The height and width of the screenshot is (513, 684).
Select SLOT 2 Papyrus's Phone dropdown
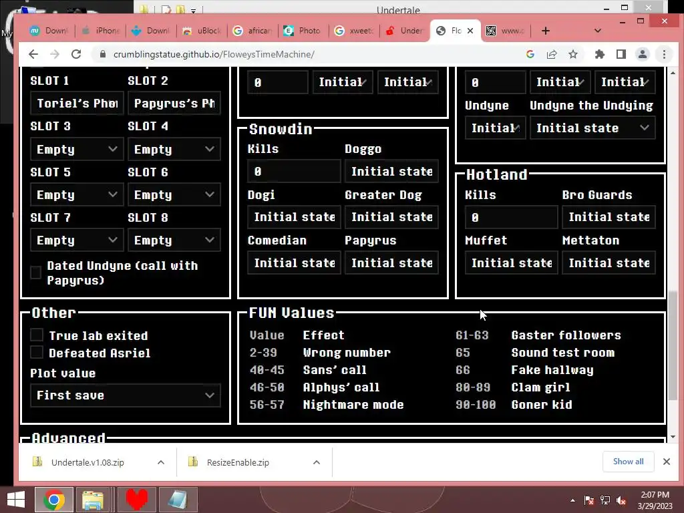[x=174, y=103]
